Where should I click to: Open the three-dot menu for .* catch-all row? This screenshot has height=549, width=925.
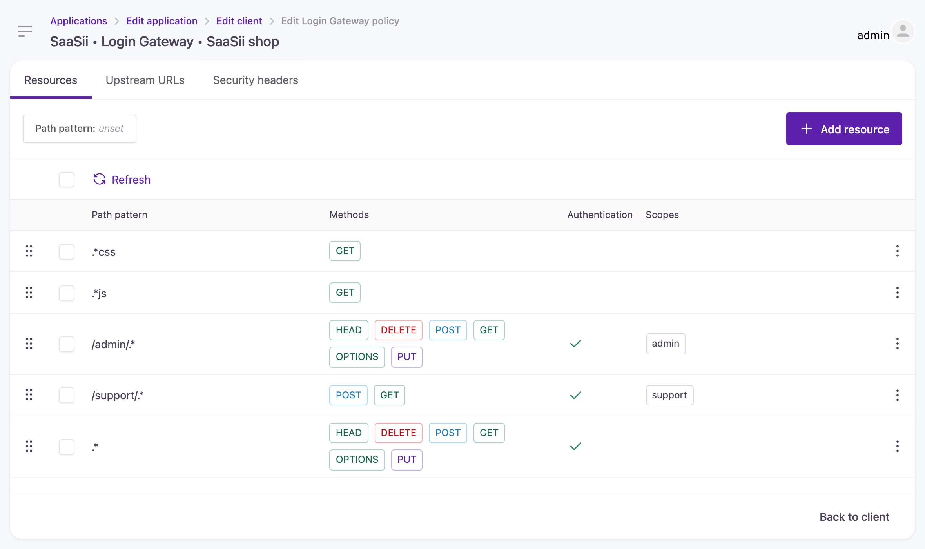point(897,446)
